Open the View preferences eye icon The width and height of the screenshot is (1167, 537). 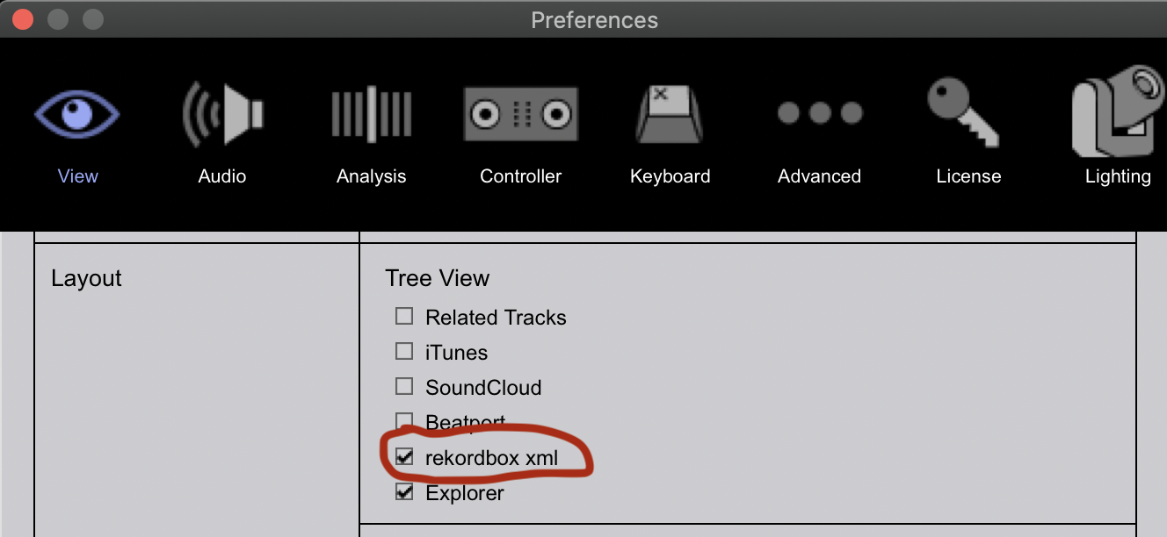[77, 114]
